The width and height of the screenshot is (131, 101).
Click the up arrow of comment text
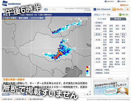(x=90, y=91)
